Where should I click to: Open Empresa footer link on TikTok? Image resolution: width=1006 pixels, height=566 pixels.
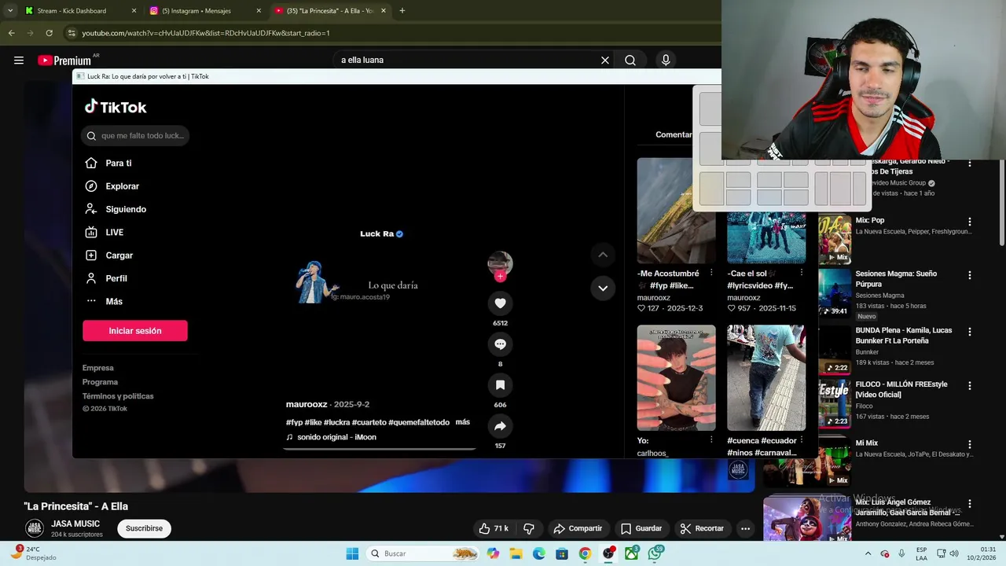point(98,368)
